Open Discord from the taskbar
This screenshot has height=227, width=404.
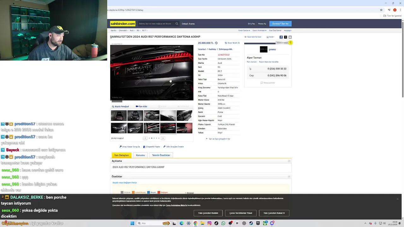[x=272, y=223]
